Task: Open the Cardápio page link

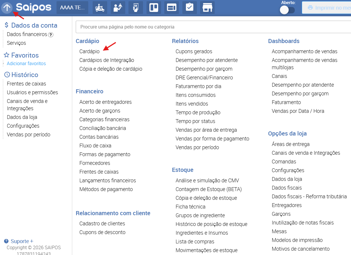Action: click(x=89, y=51)
